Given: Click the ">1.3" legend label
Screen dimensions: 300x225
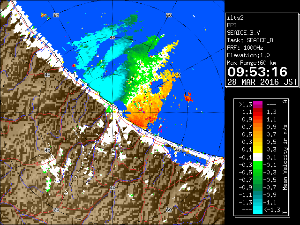Looking at the screenshot, I should [246, 104].
